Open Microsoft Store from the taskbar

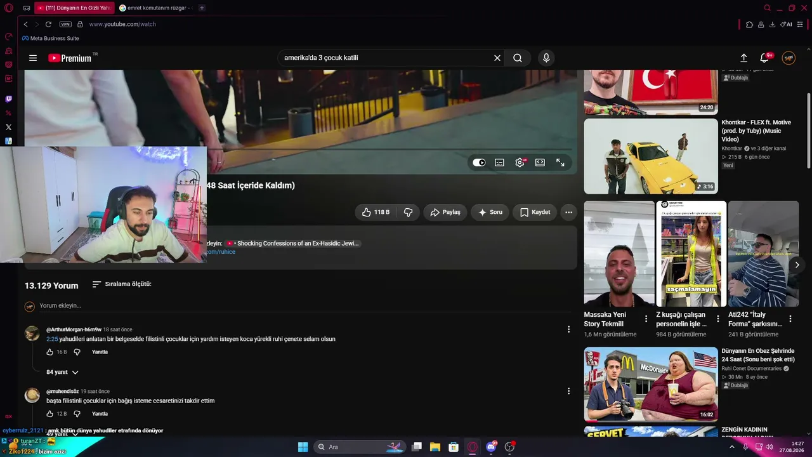tap(454, 447)
